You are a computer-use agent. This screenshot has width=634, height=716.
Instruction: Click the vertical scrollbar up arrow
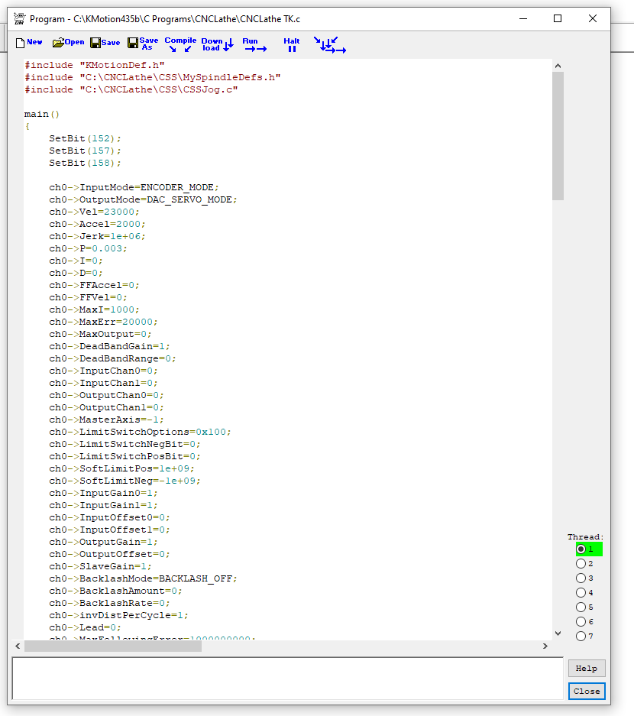558,66
